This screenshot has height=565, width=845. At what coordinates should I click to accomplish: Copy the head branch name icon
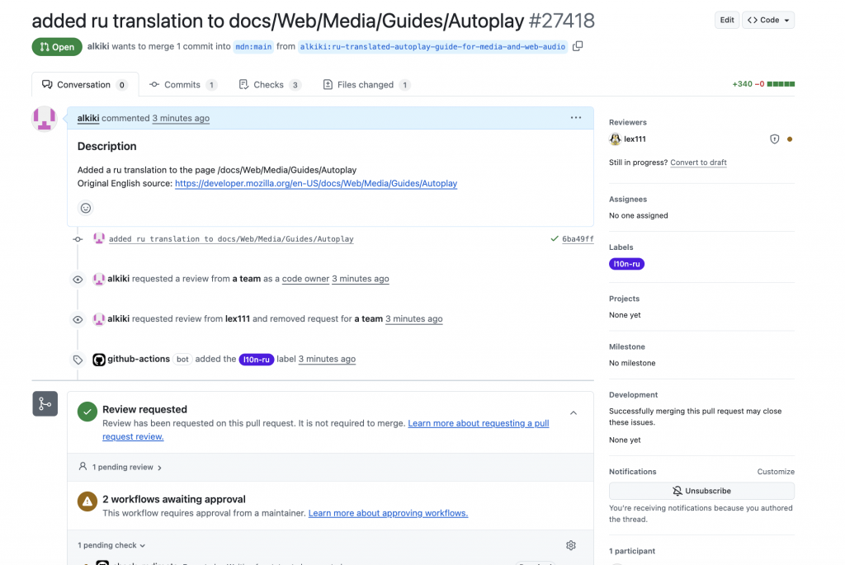coord(578,46)
